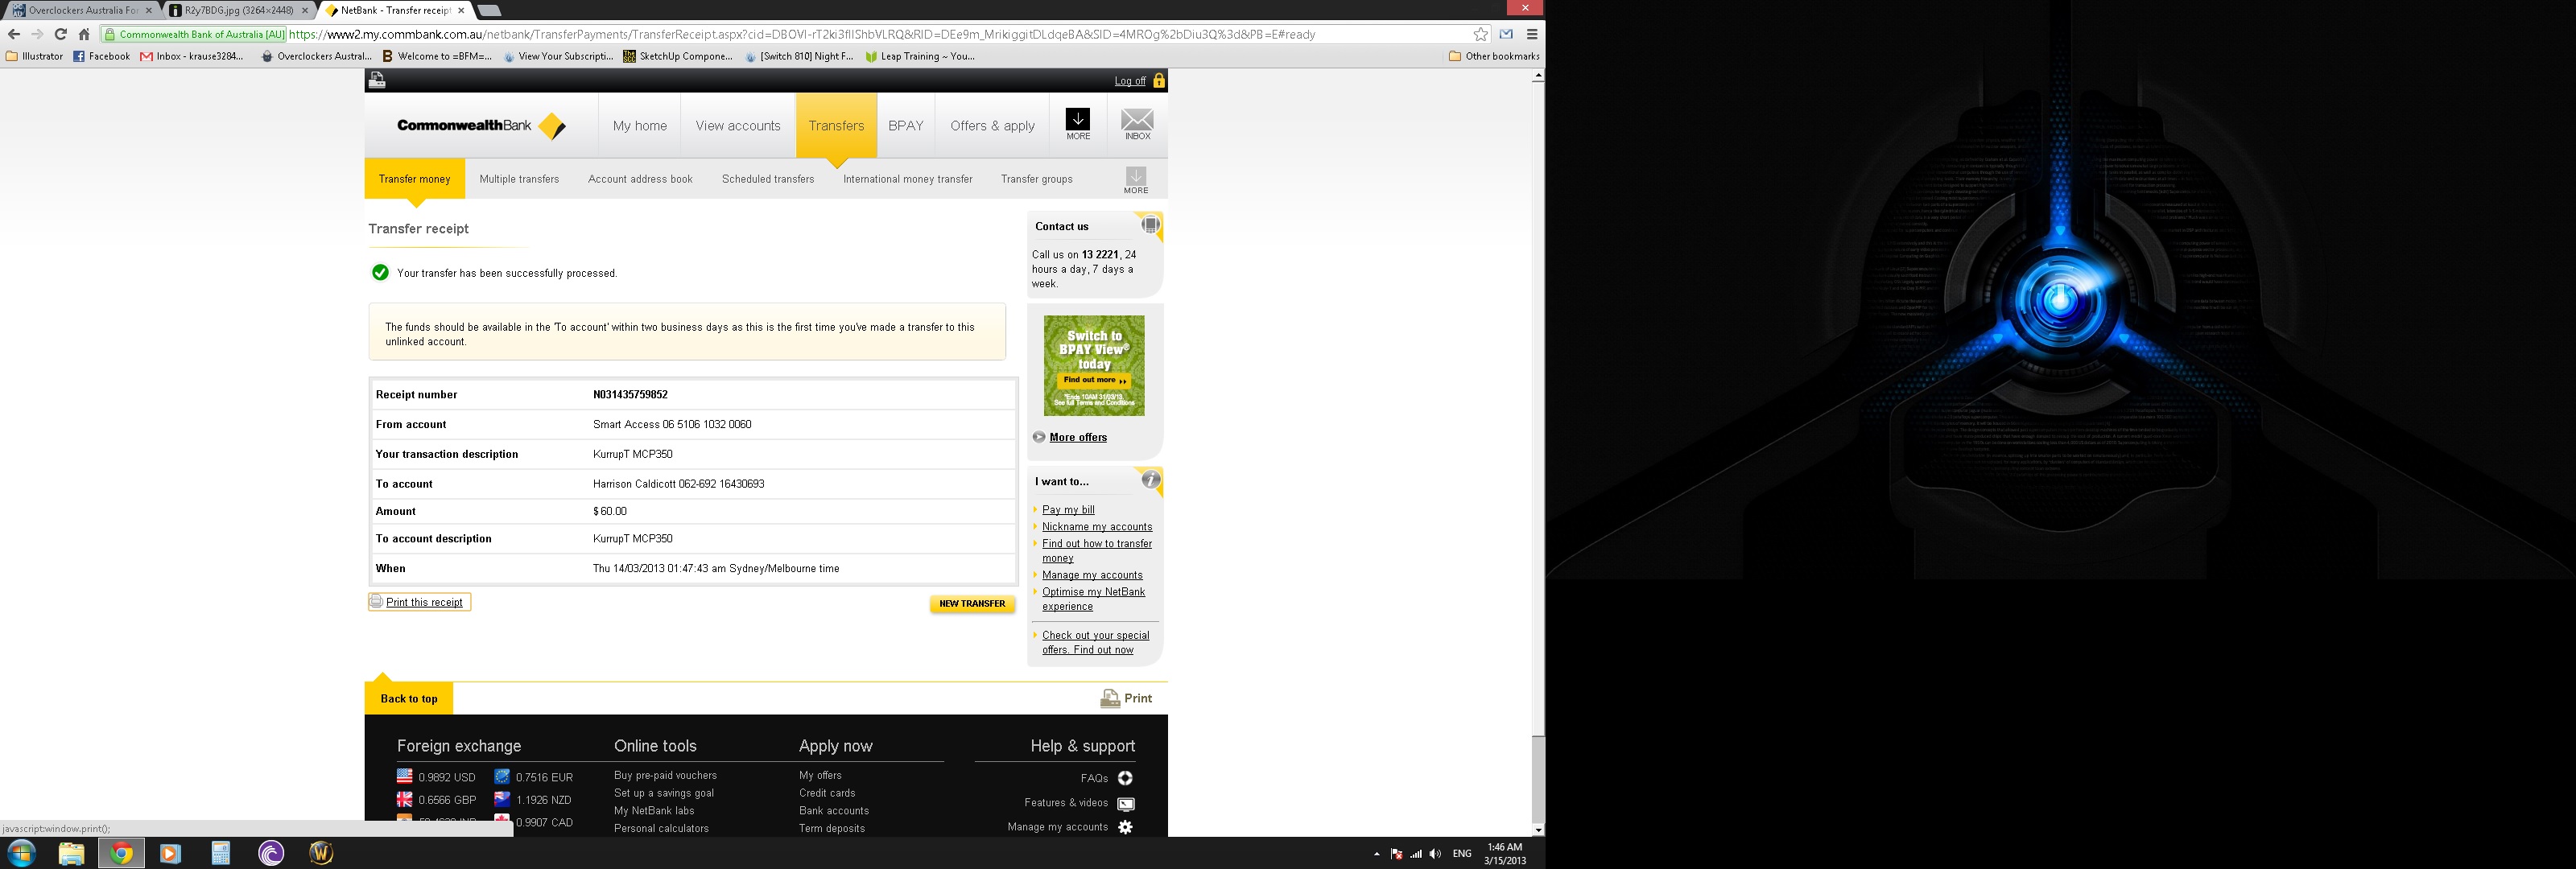Click Nickname my accounts link

click(1097, 527)
